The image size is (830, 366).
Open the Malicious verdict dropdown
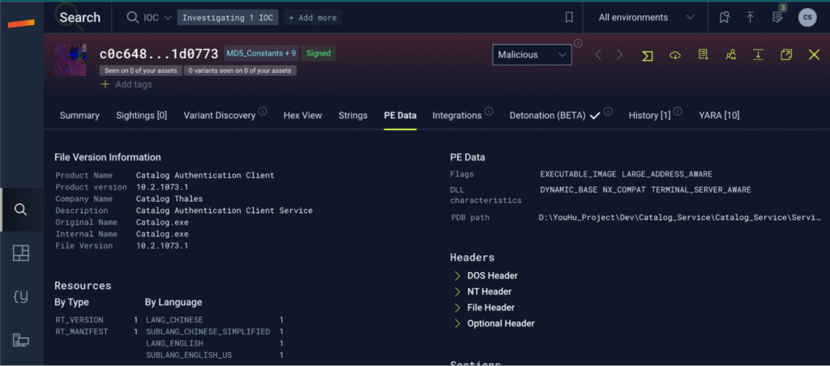[x=531, y=55]
